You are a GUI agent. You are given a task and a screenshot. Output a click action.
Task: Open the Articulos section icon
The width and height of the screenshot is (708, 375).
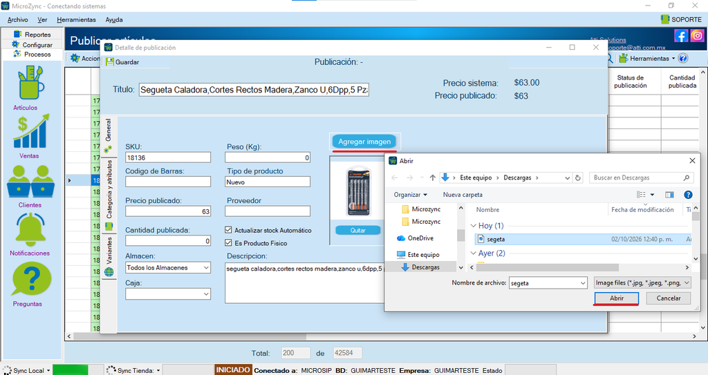30,83
